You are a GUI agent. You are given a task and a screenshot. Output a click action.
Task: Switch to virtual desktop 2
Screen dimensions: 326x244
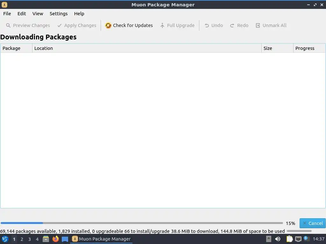click(22, 239)
